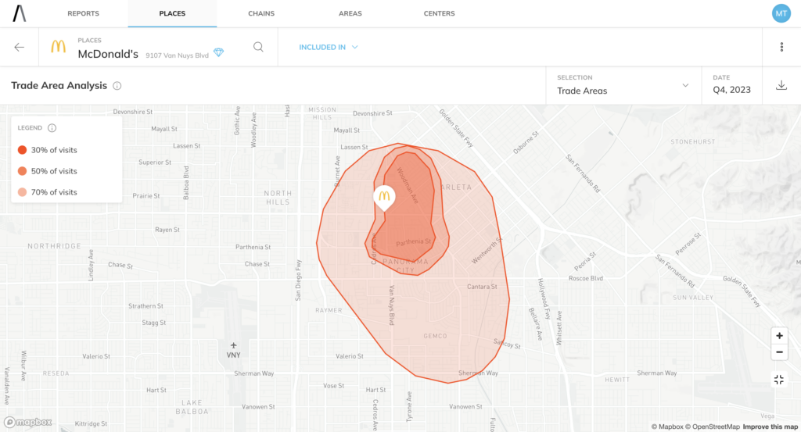Screen dimensions: 801x432
Task: Download the trade area report
Action: click(781, 85)
